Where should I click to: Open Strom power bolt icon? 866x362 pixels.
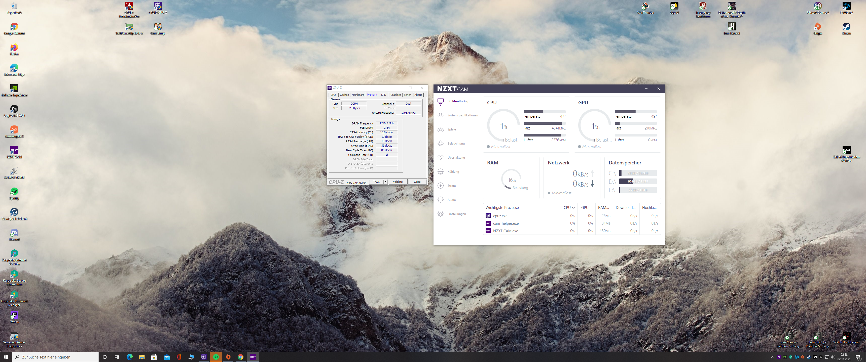(x=440, y=186)
